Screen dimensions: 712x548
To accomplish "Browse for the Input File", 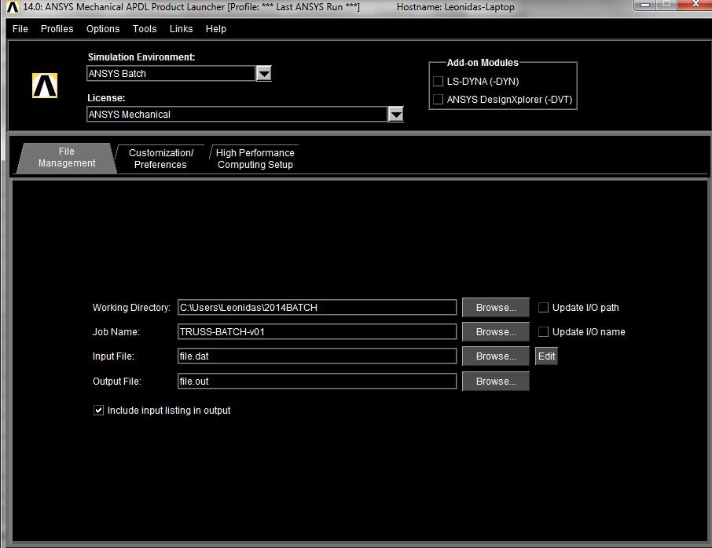I will pos(496,356).
